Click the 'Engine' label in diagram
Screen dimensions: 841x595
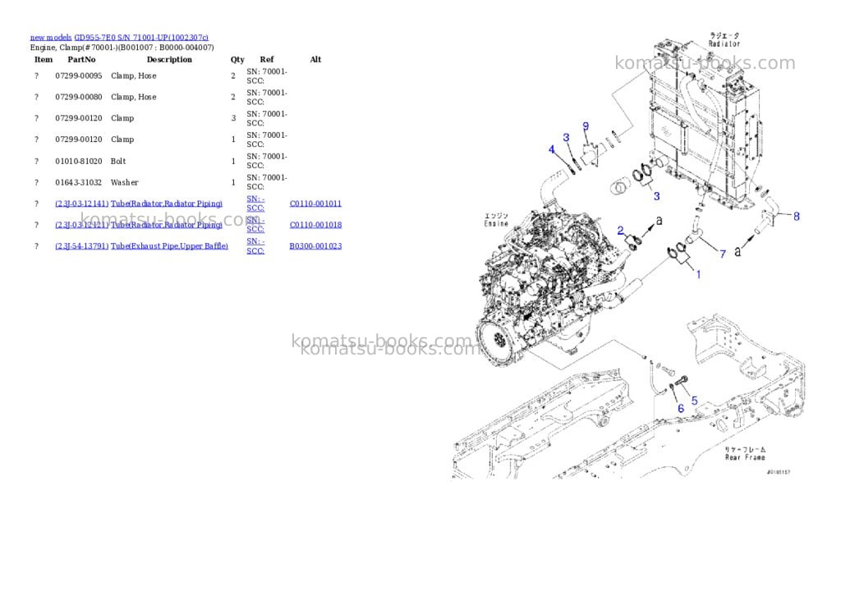pyautogui.click(x=496, y=223)
